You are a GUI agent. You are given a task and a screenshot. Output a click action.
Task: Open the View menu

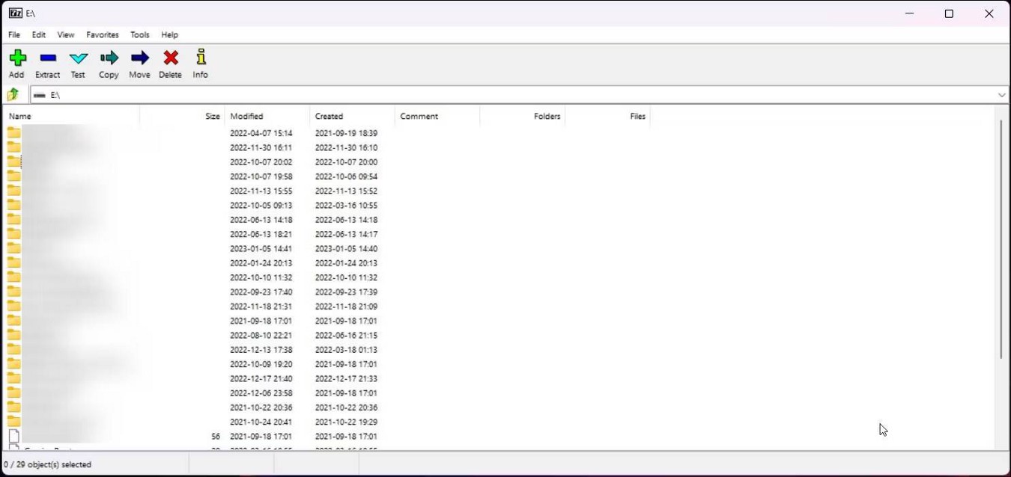click(x=66, y=34)
